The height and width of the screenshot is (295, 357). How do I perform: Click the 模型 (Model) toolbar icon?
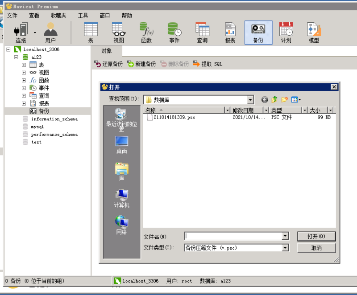point(314,33)
